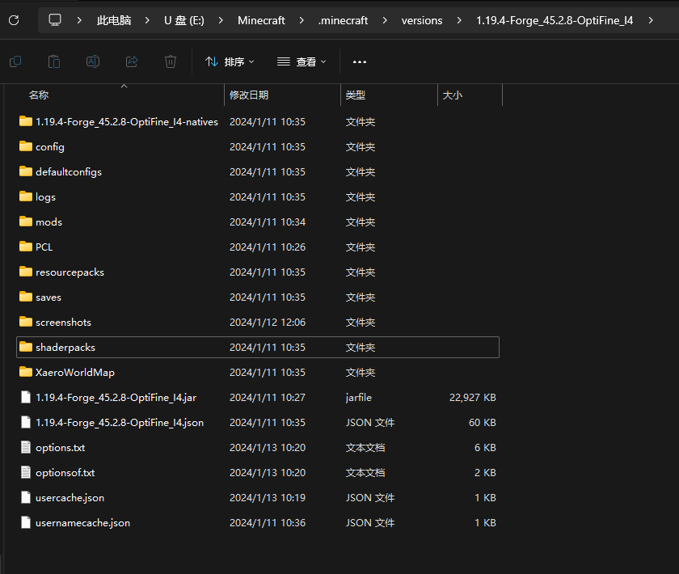Viewport: 679px width, 574px height.
Task: Select the screenshots folder icon
Action: [26, 323]
